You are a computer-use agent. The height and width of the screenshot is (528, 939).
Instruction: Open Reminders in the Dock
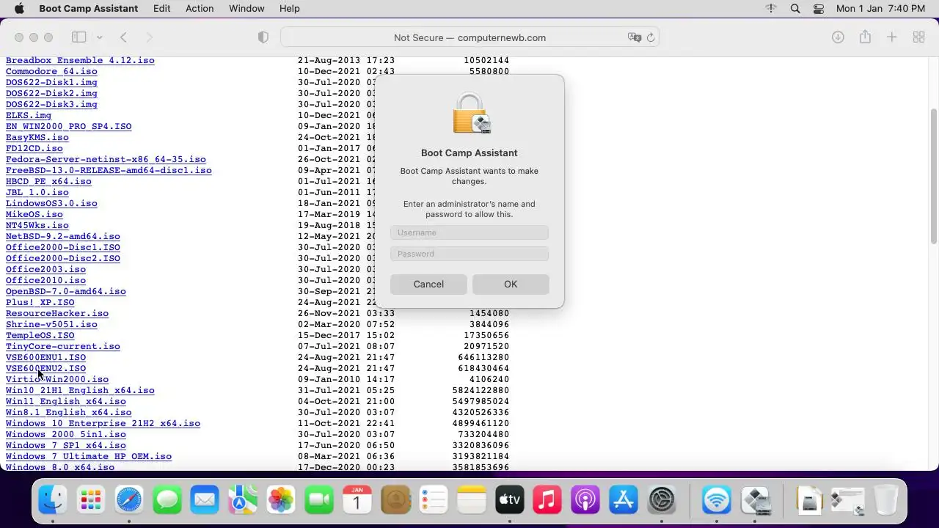click(x=434, y=501)
